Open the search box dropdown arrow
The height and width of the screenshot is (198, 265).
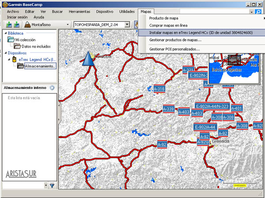point(251,12)
